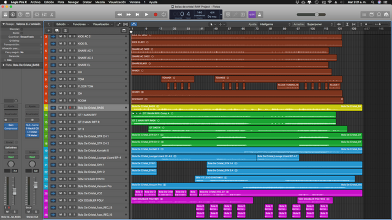Click the add new track plus button
This screenshot has height=220, width=392.
point(49,31)
